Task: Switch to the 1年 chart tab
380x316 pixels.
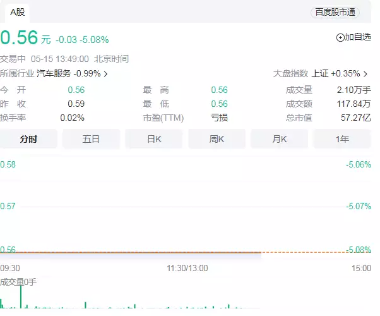Action: coord(342,139)
